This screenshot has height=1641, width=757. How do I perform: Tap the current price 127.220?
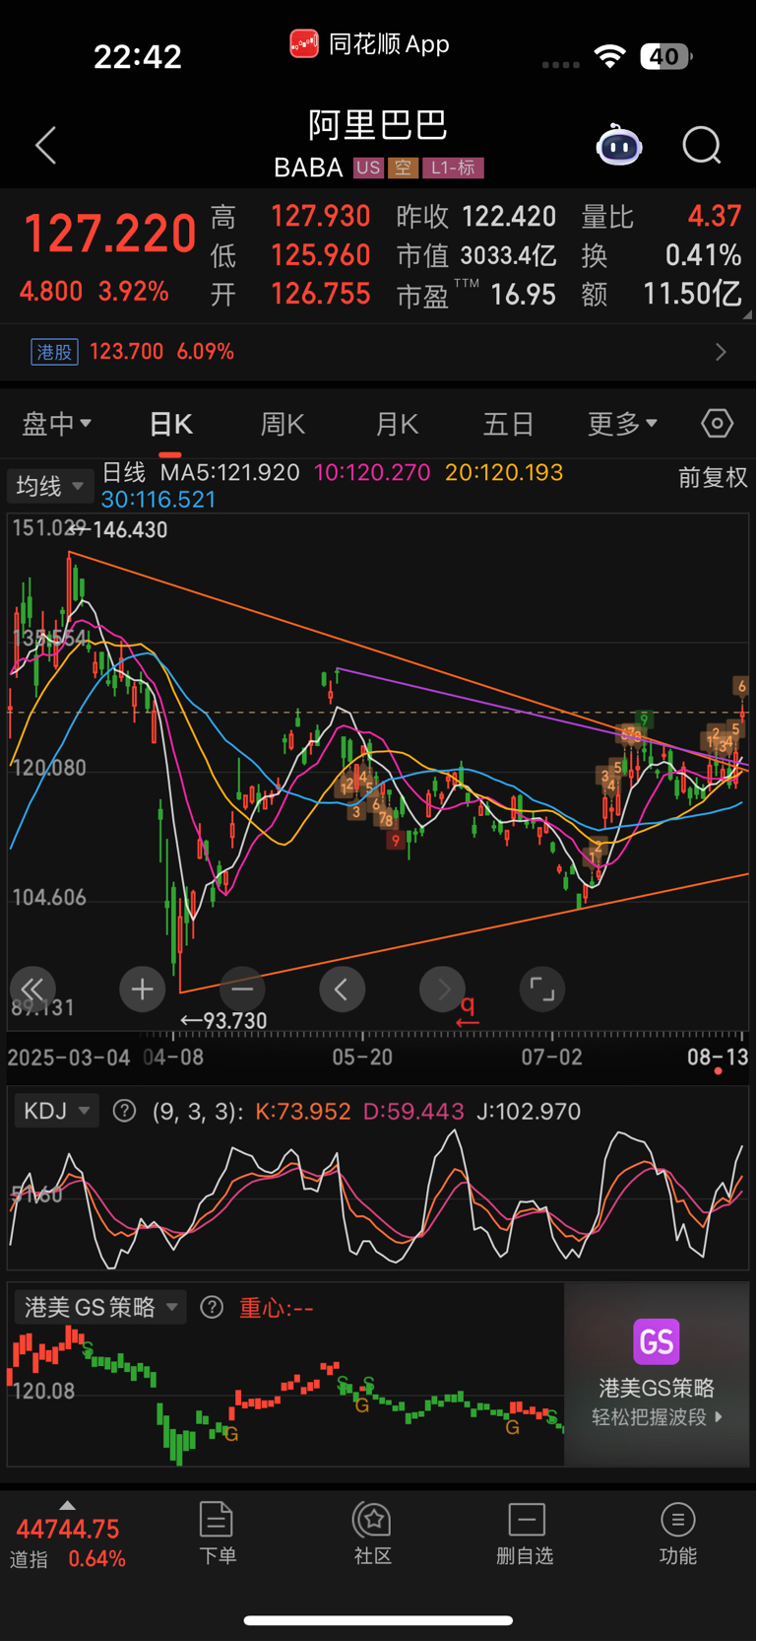(109, 234)
